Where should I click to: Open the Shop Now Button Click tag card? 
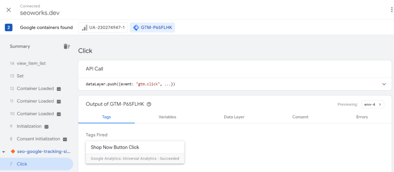click(135, 152)
